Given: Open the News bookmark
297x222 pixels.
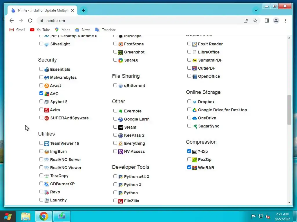Looking at the screenshot, I should [x=83, y=30].
